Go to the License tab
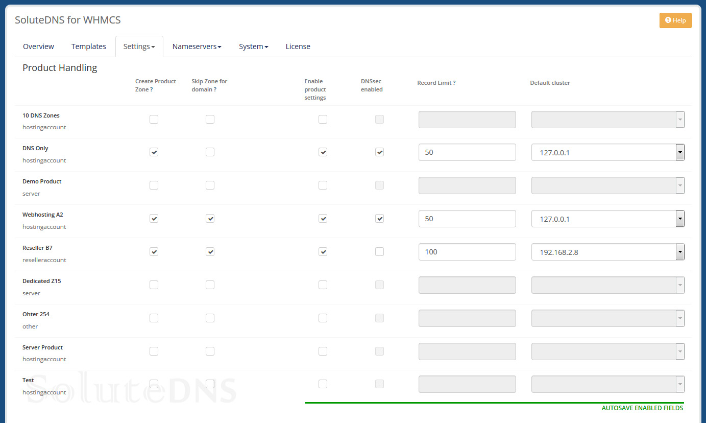Screen dimensions: 706x423 298,46
